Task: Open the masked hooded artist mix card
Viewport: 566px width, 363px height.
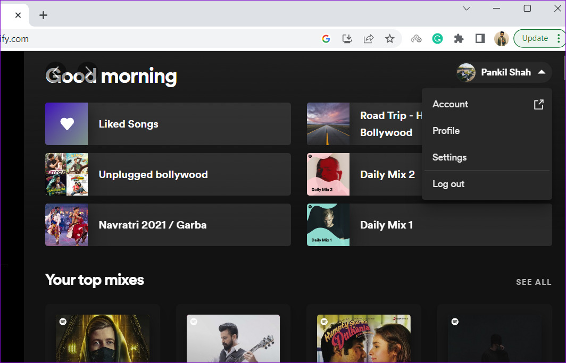Action: [x=103, y=334]
